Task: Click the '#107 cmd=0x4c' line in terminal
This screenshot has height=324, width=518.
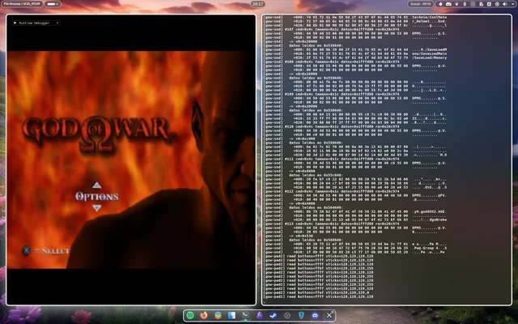Action: click(x=342, y=29)
